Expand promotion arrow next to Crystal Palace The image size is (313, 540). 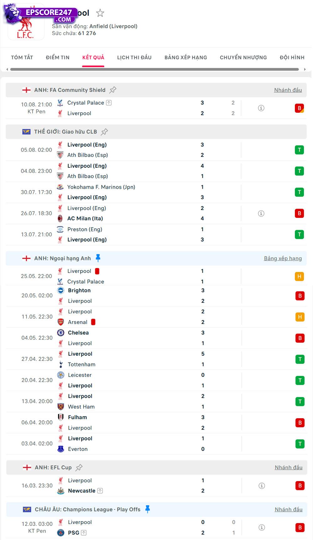(x=108, y=103)
